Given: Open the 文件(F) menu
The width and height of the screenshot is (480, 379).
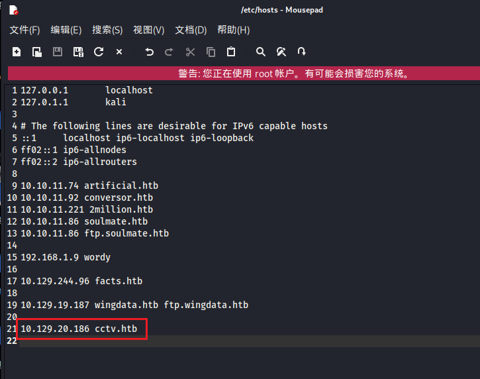Looking at the screenshot, I should pyautogui.click(x=24, y=30).
